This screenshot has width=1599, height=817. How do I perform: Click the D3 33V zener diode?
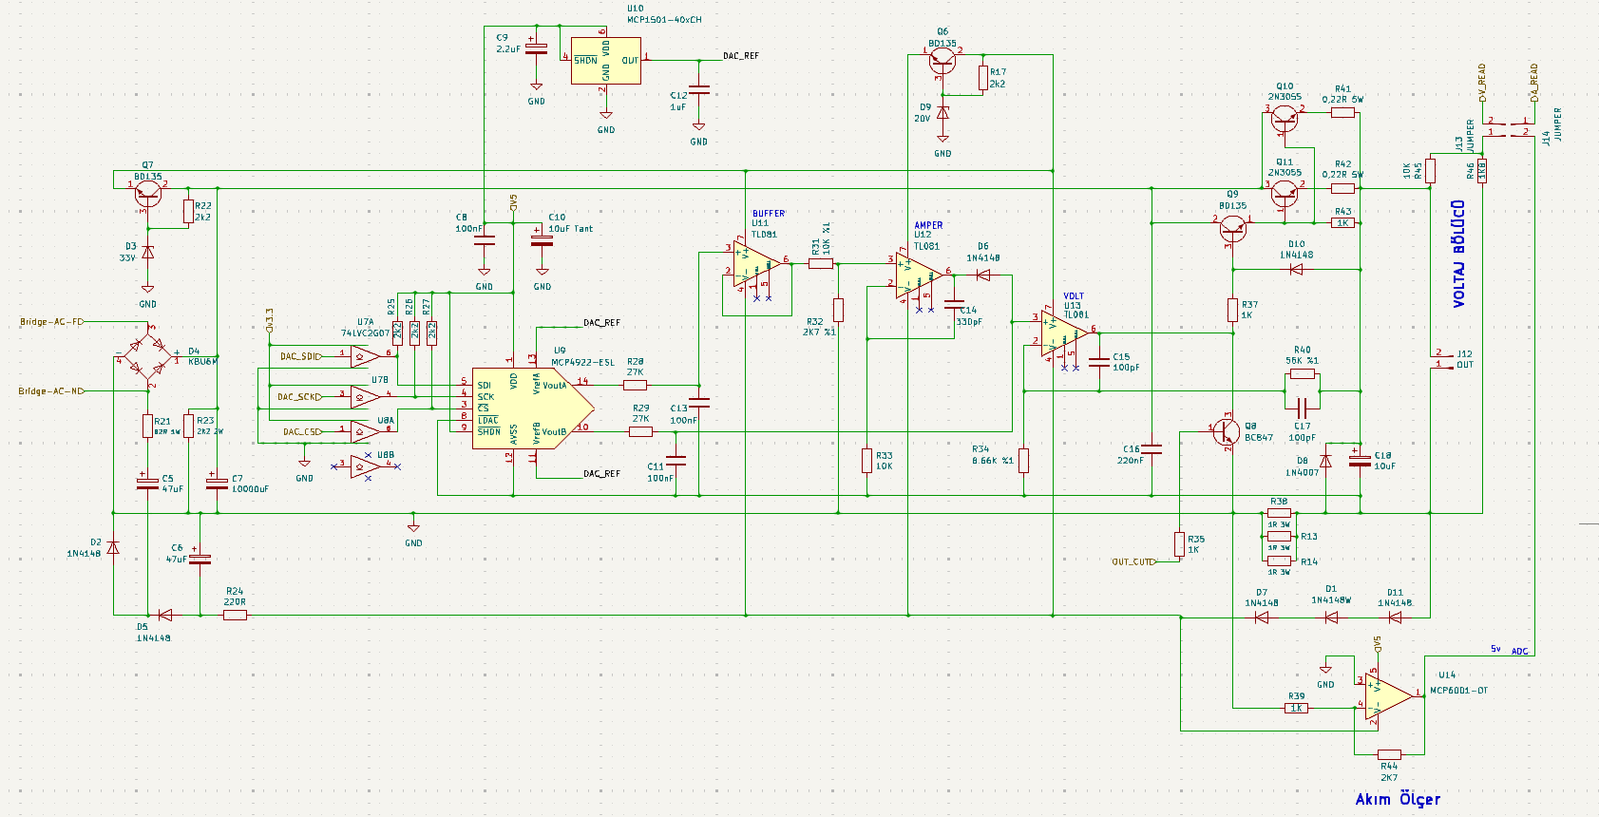pos(148,253)
